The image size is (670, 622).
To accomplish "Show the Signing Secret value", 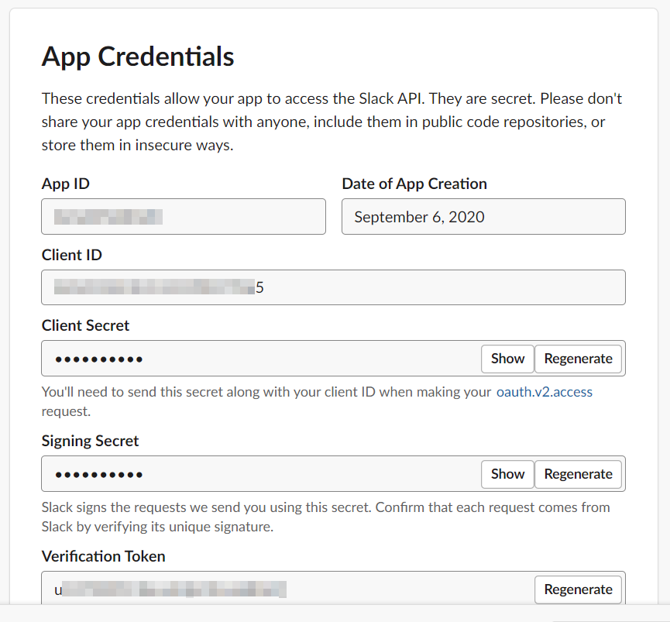I will click(507, 474).
